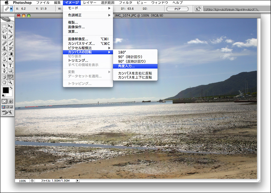
Task: Switch to Standard editing mode
Action: pyautogui.click(x=4, y=101)
